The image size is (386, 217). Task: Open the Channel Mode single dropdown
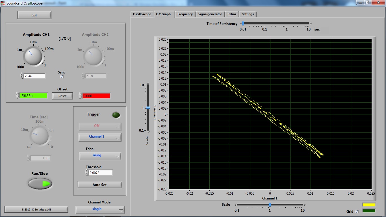(100, 209)
